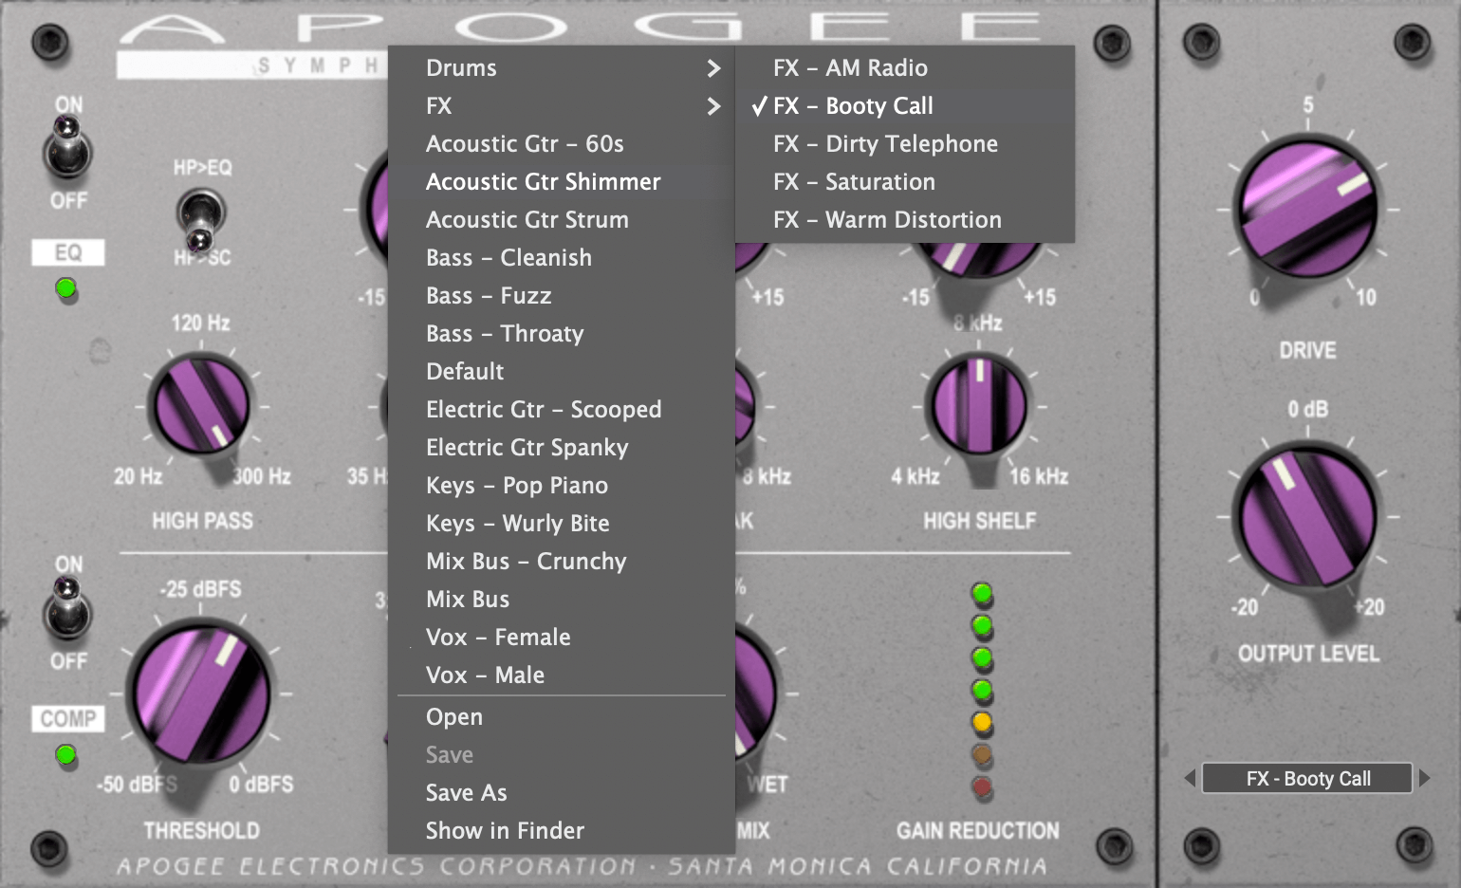Click the High Shelf frequency knob
The height and width of the screenshot is (888, 1461).
click(x=980, y=405)
